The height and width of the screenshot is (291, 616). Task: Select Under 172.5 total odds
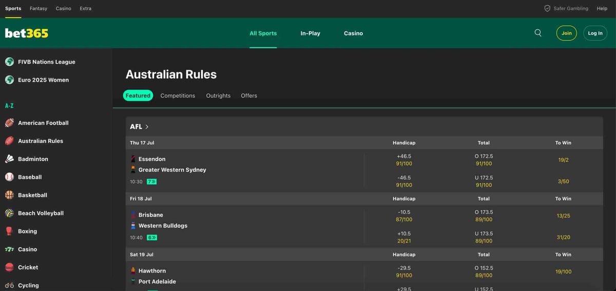tap(484, 181)
